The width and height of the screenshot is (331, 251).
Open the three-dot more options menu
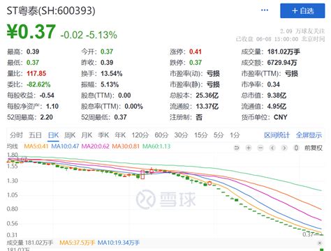coord(265,10)
